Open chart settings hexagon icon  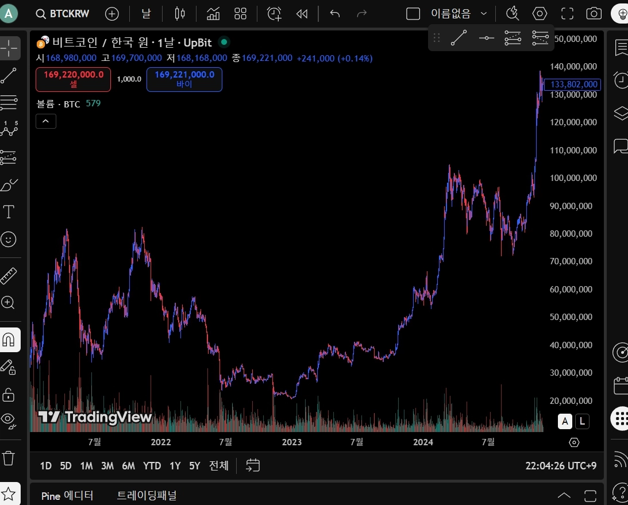pyautogui.click(x=540, y=14)
